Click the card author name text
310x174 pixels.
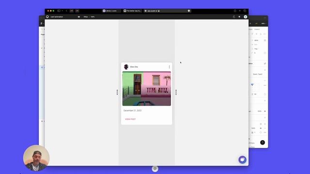[134, 67]
